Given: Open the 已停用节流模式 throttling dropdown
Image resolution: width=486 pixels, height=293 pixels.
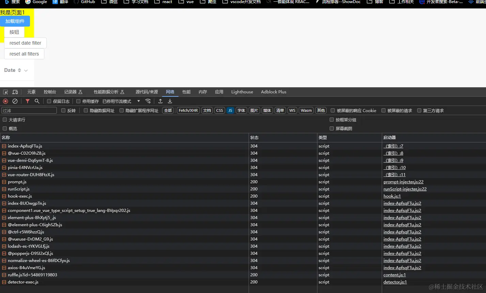Looking at the screenshot, I should coord(121,101).
